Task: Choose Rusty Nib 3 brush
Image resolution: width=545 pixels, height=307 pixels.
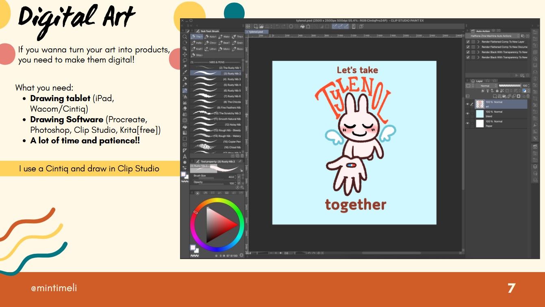Action: point(216,79)
